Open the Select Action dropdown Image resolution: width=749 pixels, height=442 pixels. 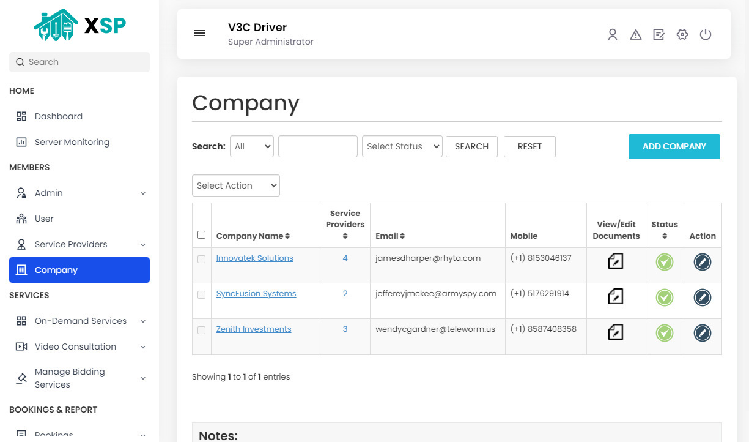click(x=235, y=185)
